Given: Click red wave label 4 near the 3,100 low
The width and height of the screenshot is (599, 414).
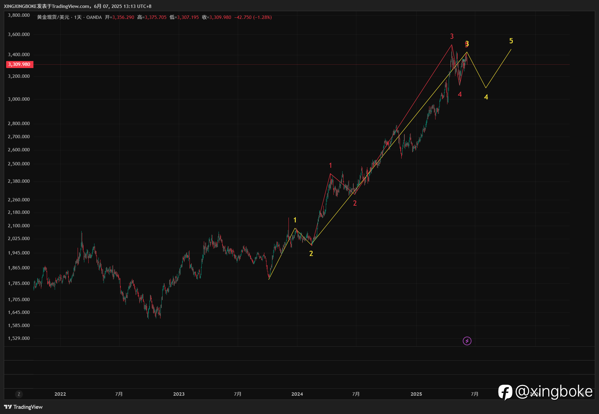Looking at the screenshot, I should (460, 95).
